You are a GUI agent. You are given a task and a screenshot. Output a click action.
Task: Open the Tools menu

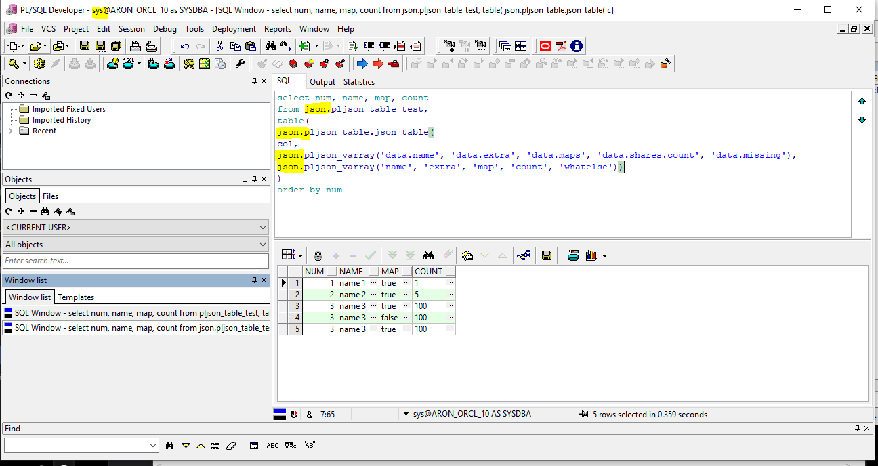click(x=194, y=29)
